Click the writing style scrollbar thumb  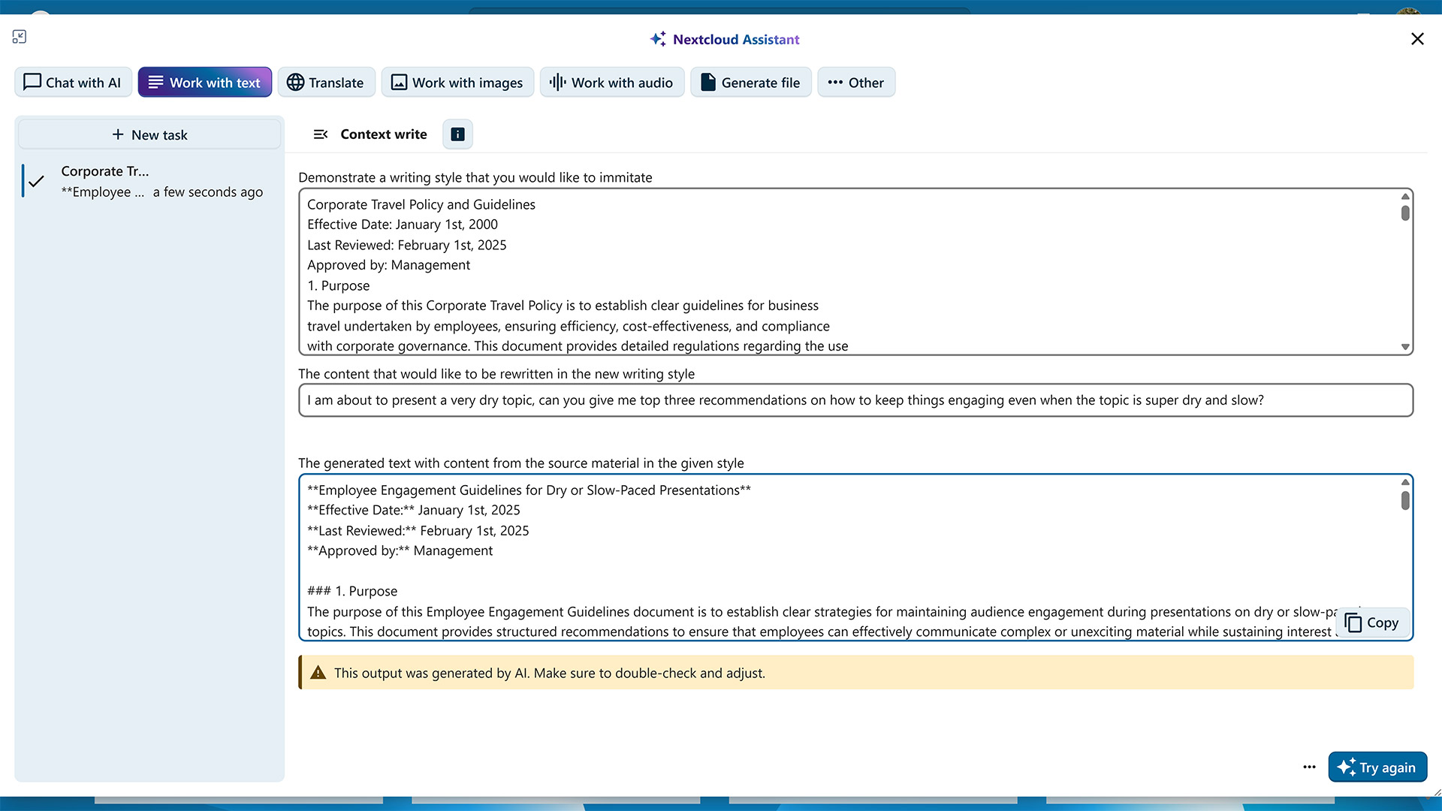(x=1405, y=213)
